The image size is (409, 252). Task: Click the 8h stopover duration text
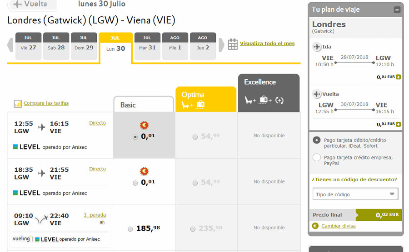pyautogui.click(x=102, y=223)
